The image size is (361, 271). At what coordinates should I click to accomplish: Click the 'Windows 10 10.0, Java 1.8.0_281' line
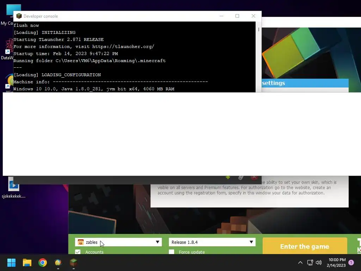coord(94,89)
